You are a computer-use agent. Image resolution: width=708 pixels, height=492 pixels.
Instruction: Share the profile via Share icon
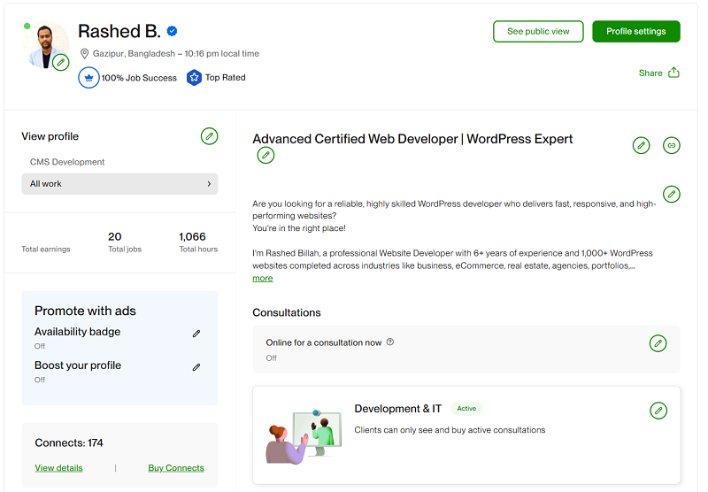(x=673, y=73)
